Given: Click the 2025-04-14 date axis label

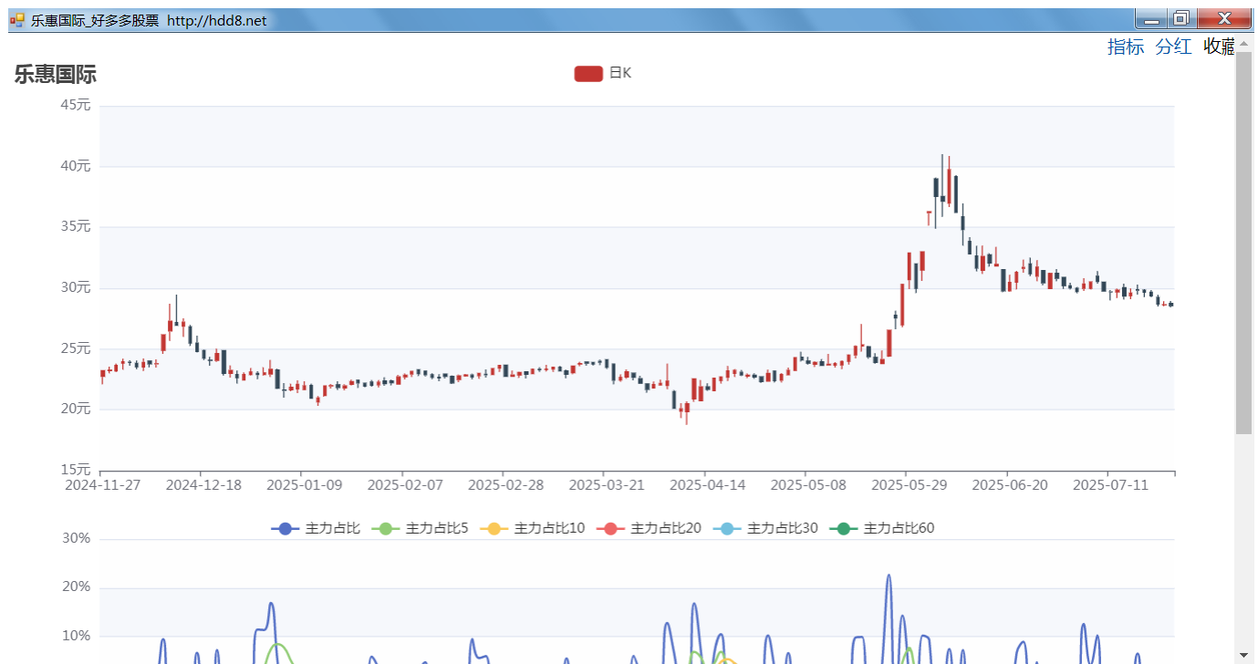Looking at the screenshot, I should 707,484.
